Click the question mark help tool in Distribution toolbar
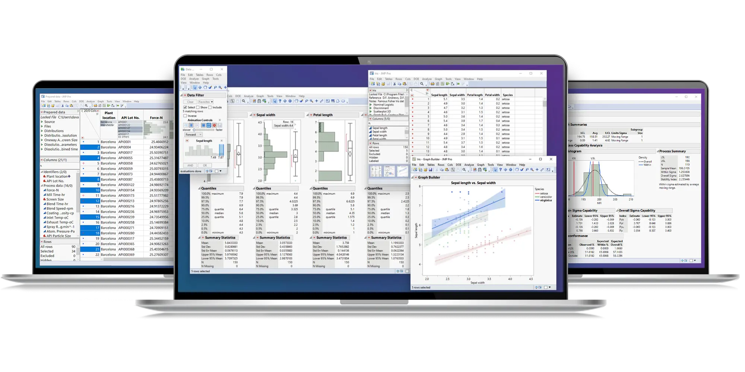The width and height of the screenshot is (745, 372). tap(280, 101)
